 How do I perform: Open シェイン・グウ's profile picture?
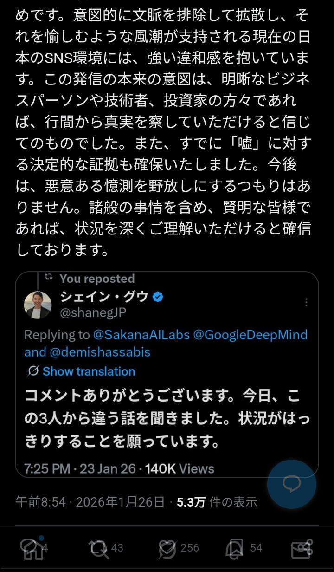(x=38, y=305)
